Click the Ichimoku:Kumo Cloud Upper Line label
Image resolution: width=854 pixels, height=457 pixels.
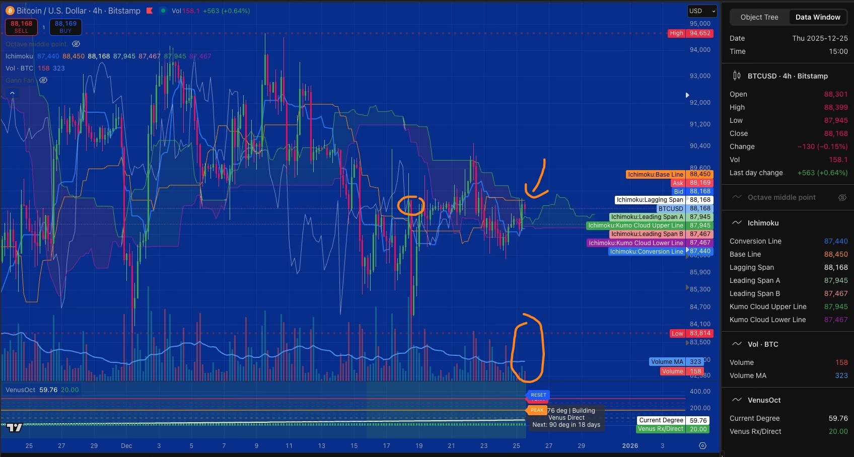(x=650, y=225)
